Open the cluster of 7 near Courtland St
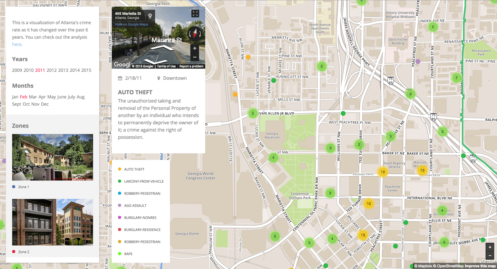Image resolution: width=497 pixels, height=269 pixels. 457,77
